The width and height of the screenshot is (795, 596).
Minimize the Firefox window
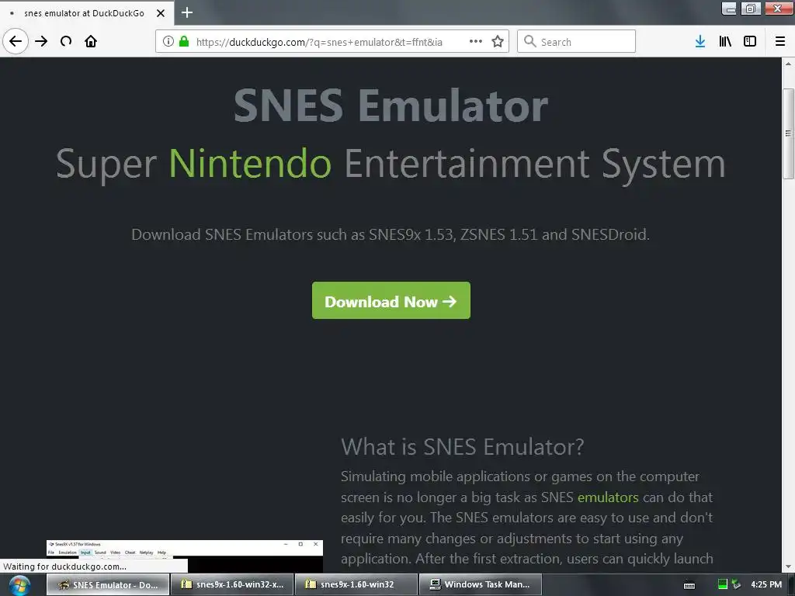[x=729, y=9]
